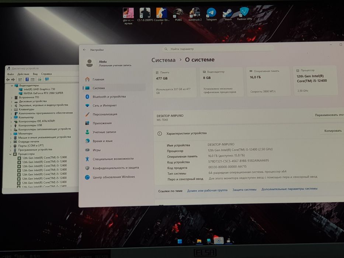The height and width of the screenshot is (258, 344).
Task: Click Копировать button for device specs
Action: coord(333,131)
